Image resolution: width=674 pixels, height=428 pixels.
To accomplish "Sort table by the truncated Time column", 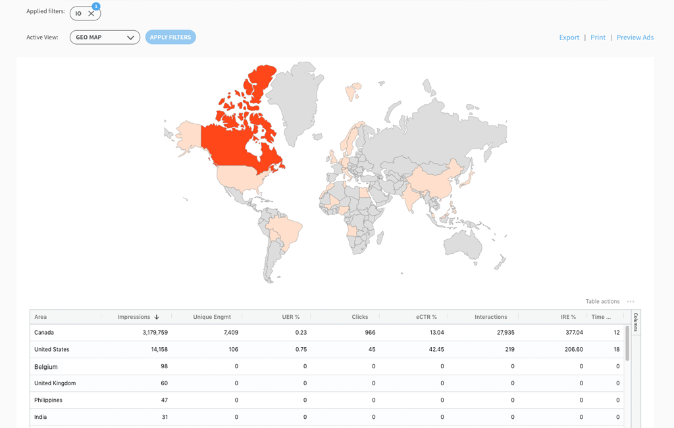I will click(x=601, y=317).
